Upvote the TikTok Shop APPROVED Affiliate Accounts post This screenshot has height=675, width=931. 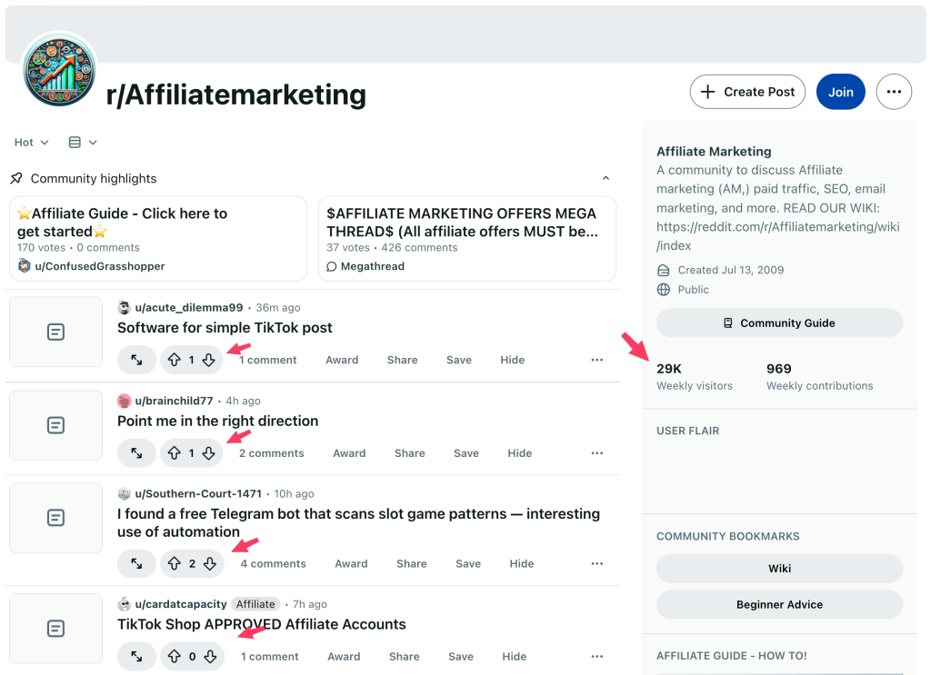coord(173,657)
